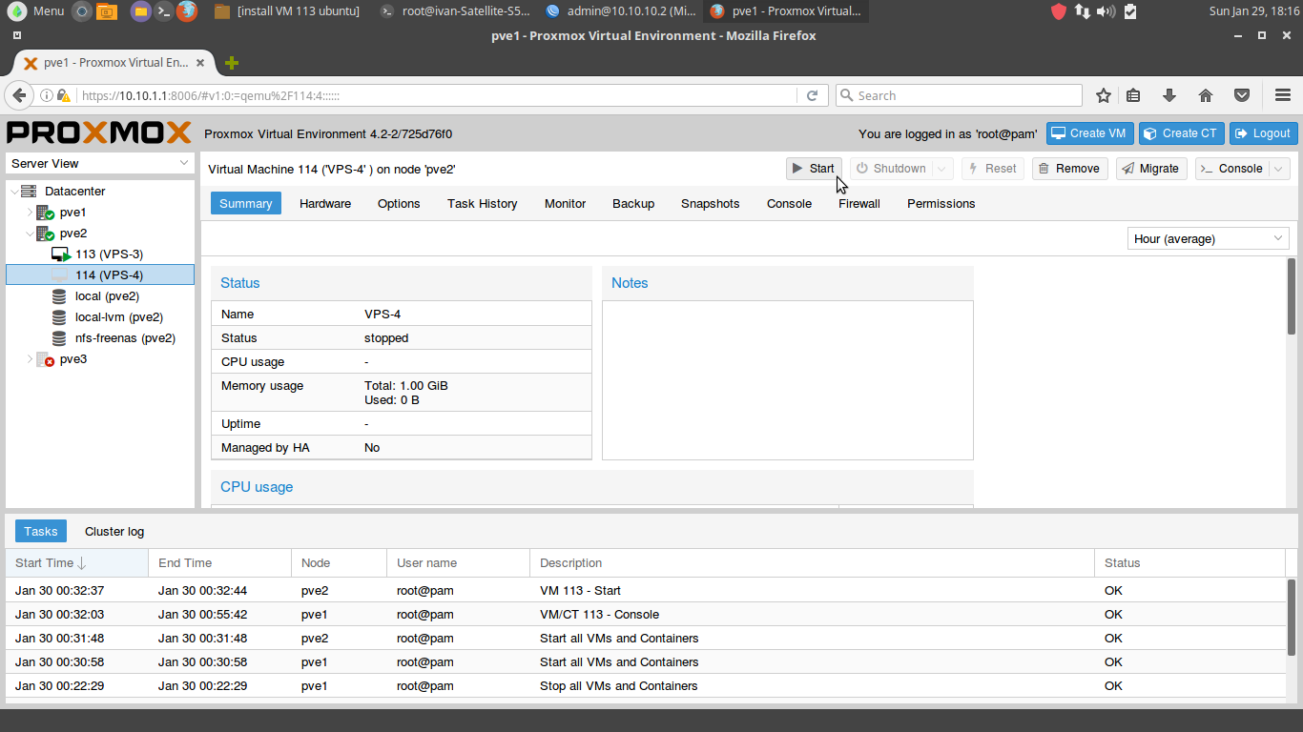Close the pve1 Proxmox Firefox tab
The width and height of the screenshot is (1303, 732).
coord(200,63)
